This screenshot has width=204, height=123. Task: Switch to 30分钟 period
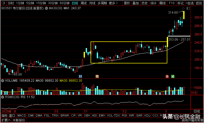[x=53, y=3]
